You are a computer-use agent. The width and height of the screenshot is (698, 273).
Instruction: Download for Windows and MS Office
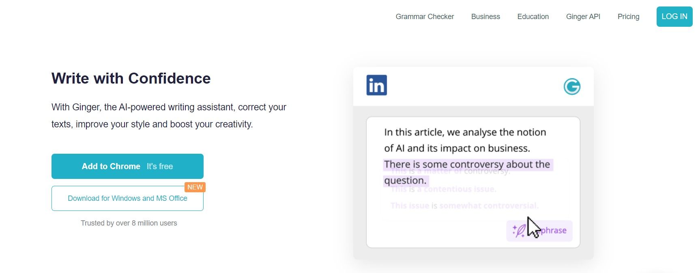tap(127, 198)
